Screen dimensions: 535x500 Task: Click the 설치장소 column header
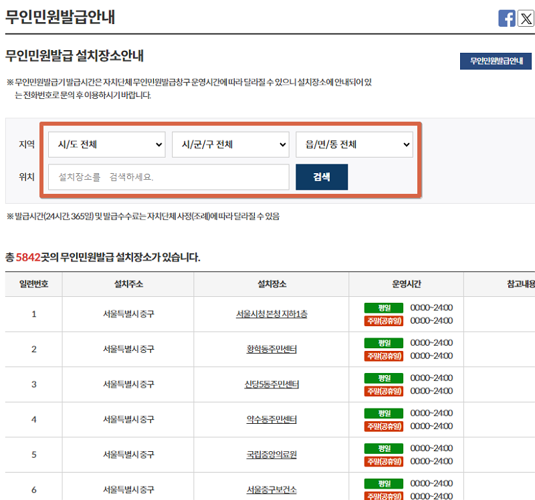click(272, 284)
